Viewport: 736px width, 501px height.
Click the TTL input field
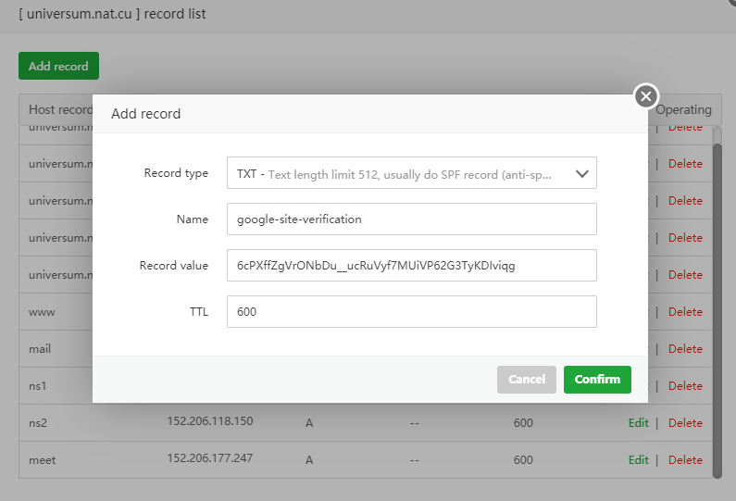[411, 312]
